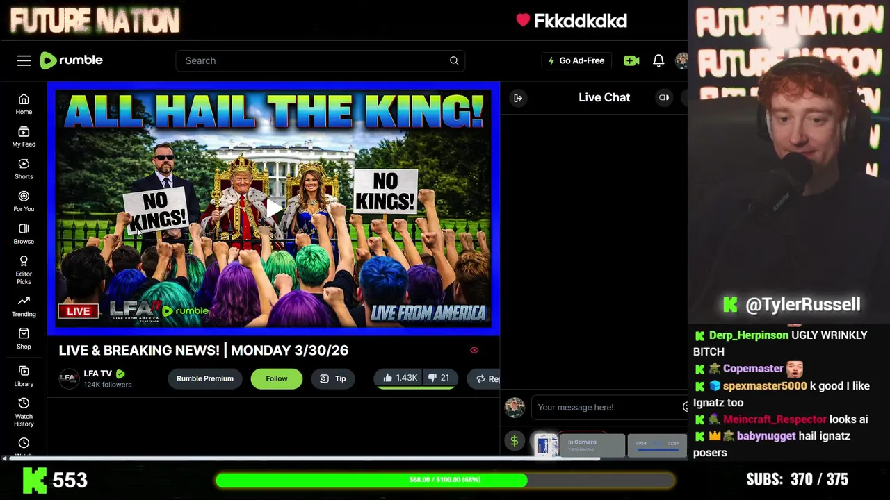This screenshot has height=500, width=890.
Task: Open My Feed in sidebar
Action: click(24, 137)
